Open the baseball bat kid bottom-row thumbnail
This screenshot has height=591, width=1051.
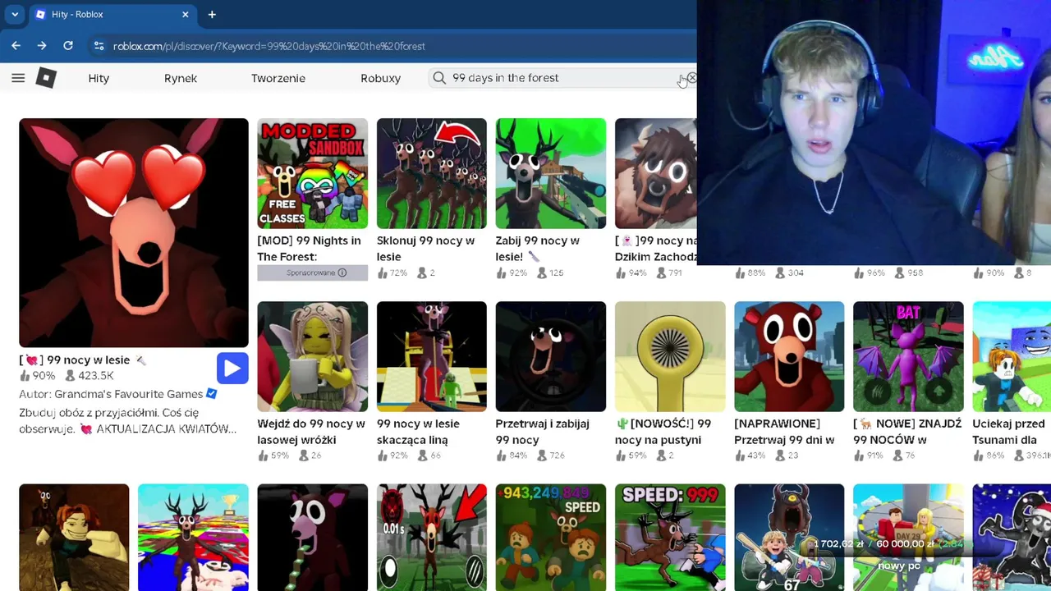click(789, 538)
